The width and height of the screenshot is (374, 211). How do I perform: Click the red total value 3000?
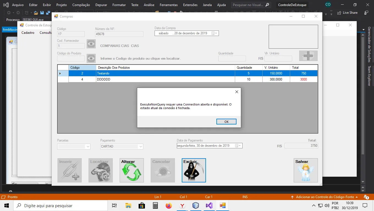(304, 79)
